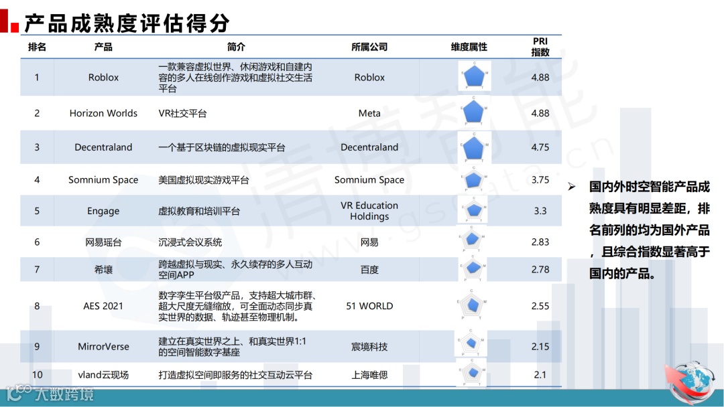Click the company cell 百度
Screen dimensions: 724x407
coord(369,270)
